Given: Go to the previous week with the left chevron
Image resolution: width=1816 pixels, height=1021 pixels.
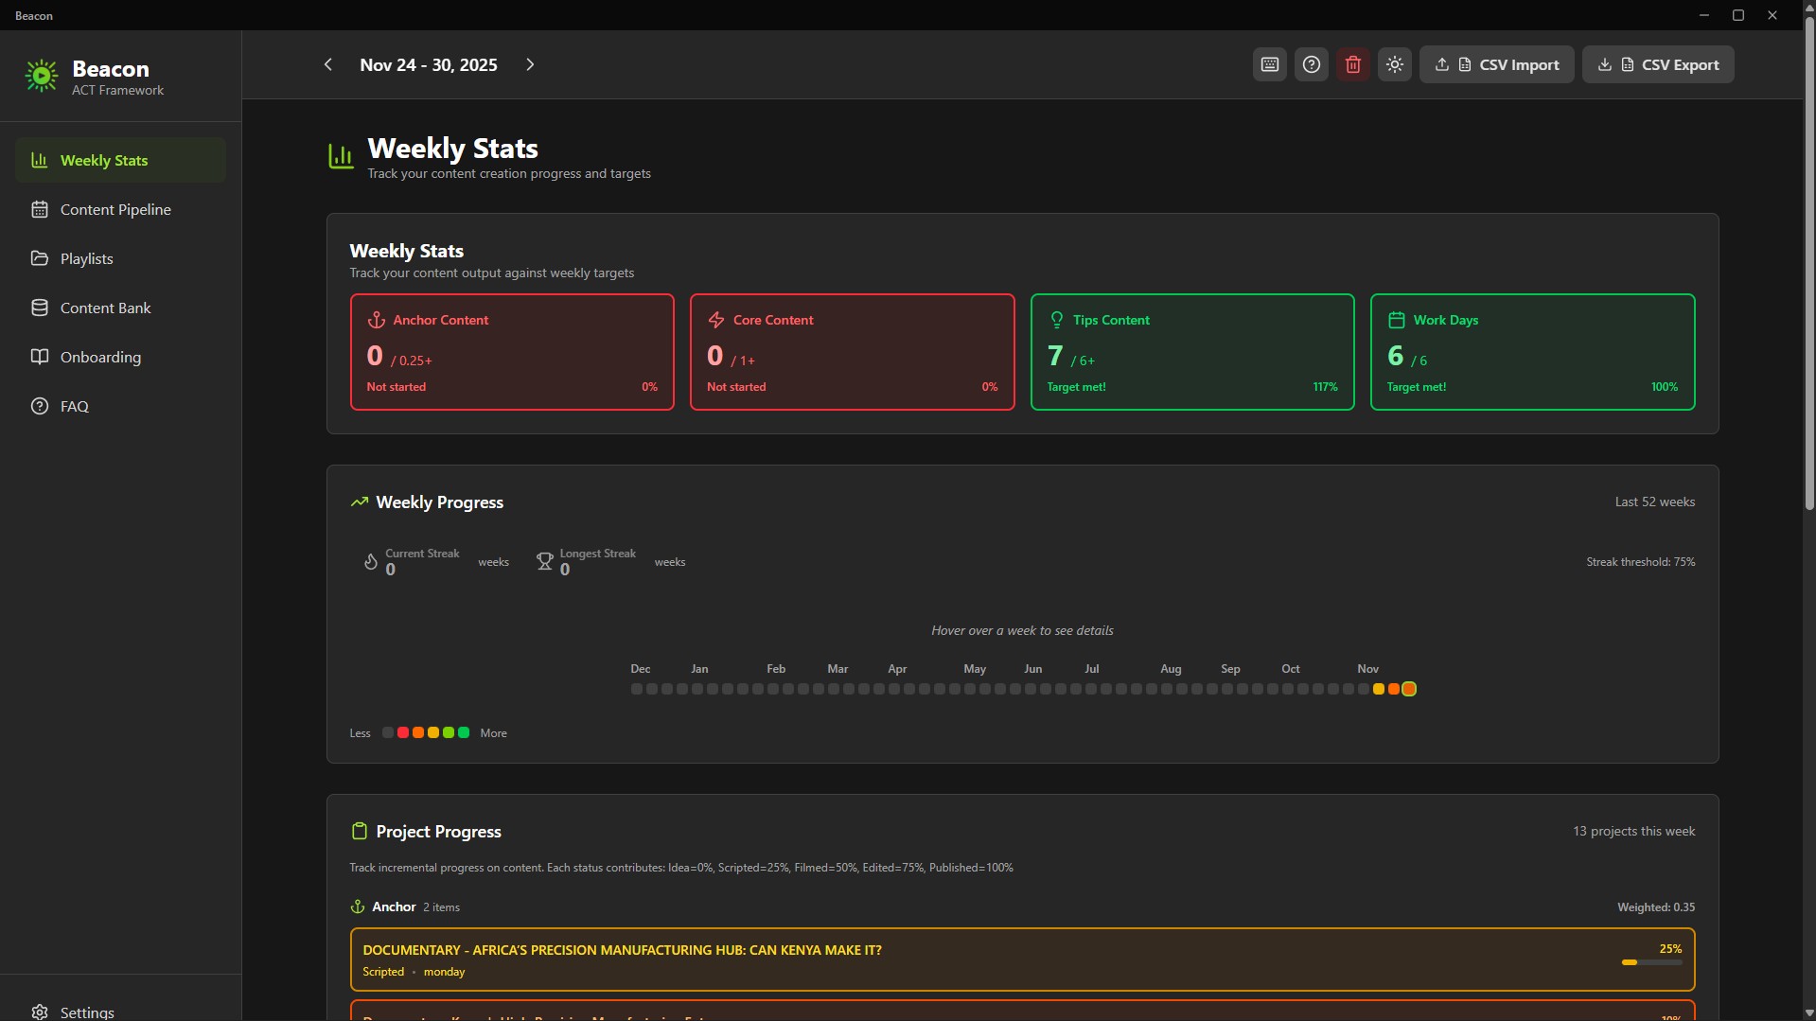Looking at the screenshot, I should [x=327, y=64].
